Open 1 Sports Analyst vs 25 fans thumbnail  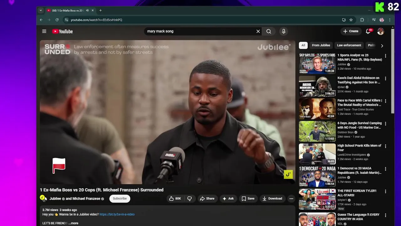[317, 63]
